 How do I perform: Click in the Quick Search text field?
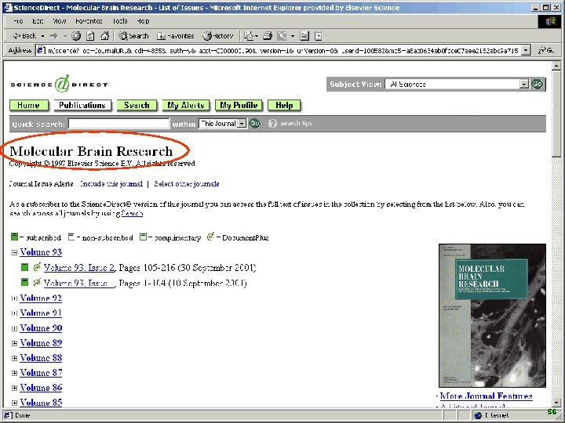[118, 124]
